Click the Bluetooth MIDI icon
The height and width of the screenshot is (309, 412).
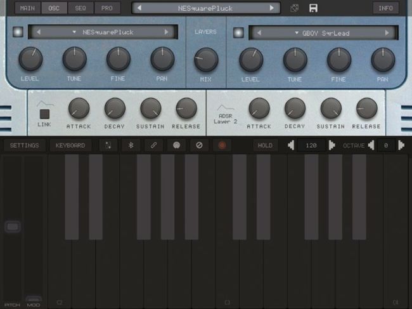(131, 145)
